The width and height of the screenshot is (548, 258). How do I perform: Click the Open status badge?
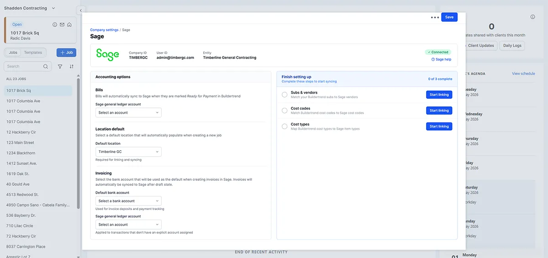click(17, 25)
